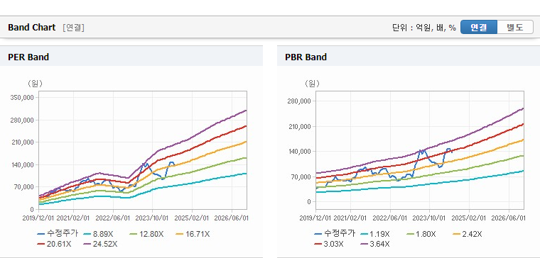Click the 280,000 axis label in PER chart
Viewport: 540px width, 258px height.
23,120
